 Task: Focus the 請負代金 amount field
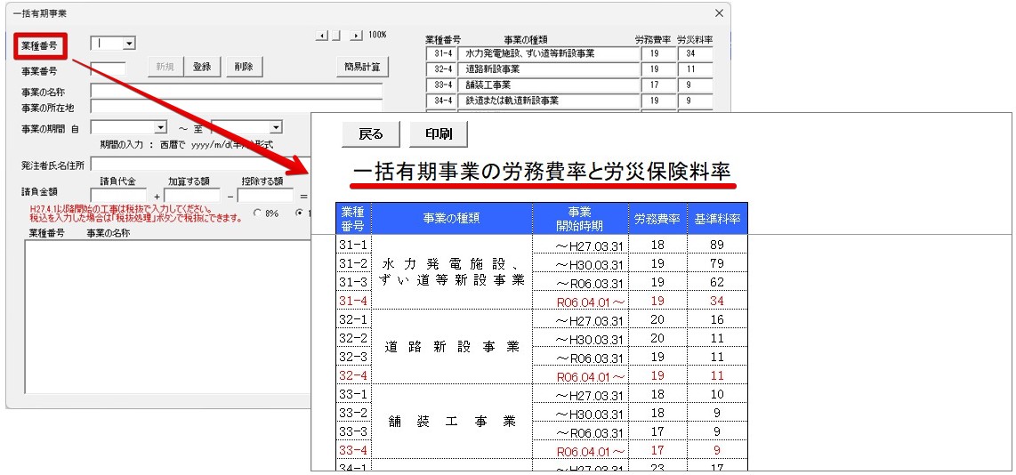tap(118, 195)
